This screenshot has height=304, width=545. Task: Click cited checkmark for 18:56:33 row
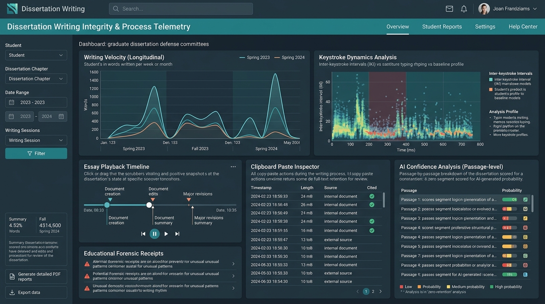372,196
